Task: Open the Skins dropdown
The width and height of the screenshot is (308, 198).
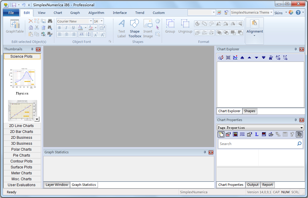Action: click(x=286, y=12)
